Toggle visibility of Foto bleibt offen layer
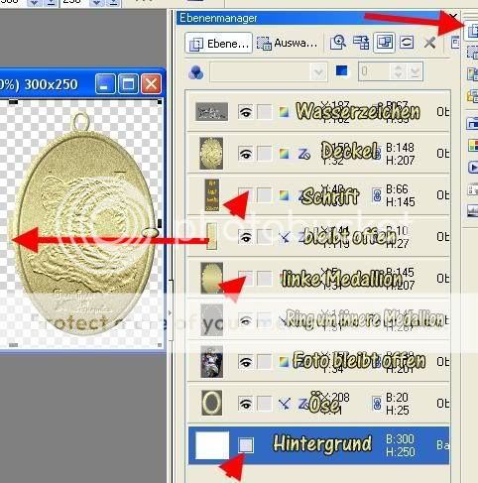Viewport: 478px width, 483px height. coord(245,362)
